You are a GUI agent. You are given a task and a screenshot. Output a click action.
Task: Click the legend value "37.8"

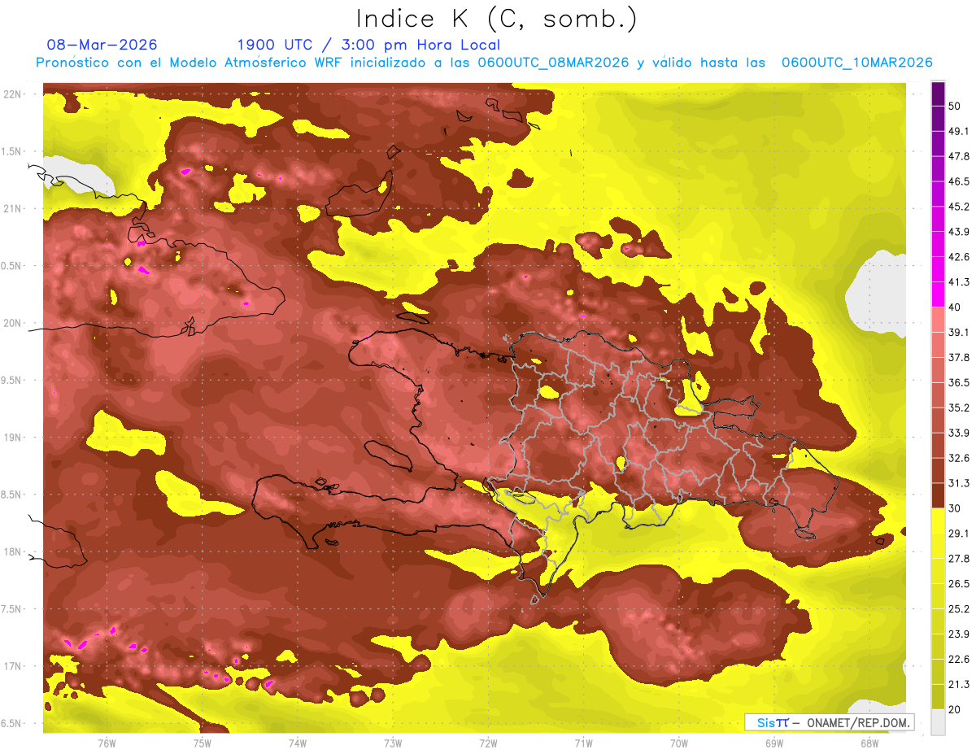(x=959, y=357)
